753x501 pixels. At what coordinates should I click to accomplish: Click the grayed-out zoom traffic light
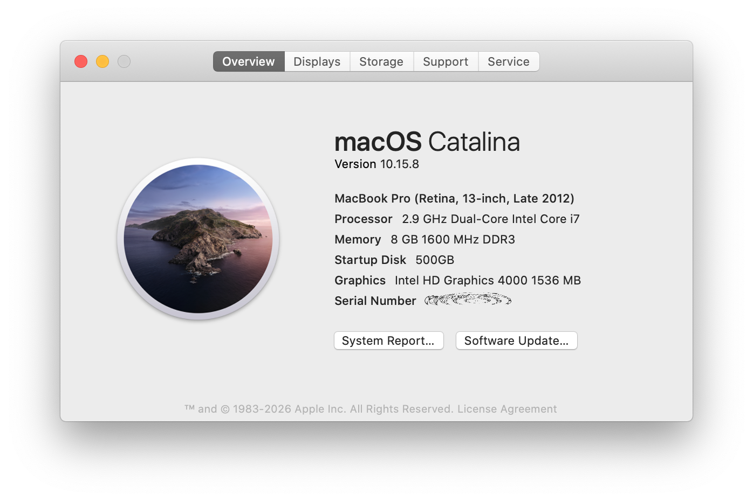pos(124,61)
